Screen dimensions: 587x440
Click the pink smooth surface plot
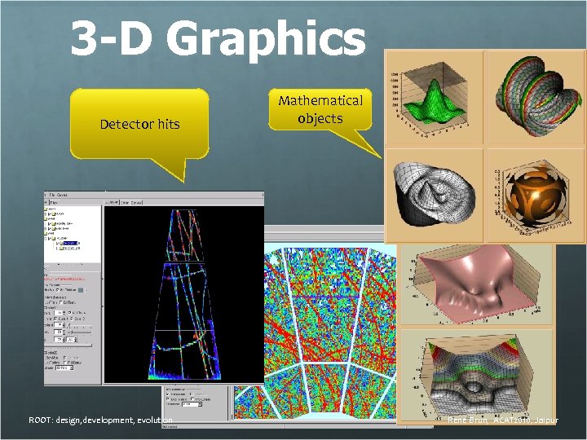tap(476, 284)
